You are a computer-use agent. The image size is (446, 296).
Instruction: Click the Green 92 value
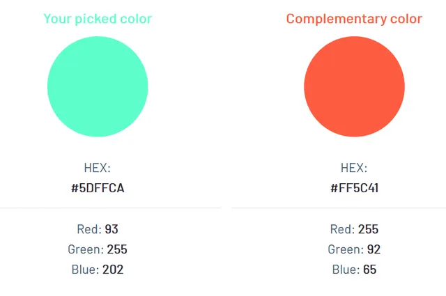pos(374,249)
